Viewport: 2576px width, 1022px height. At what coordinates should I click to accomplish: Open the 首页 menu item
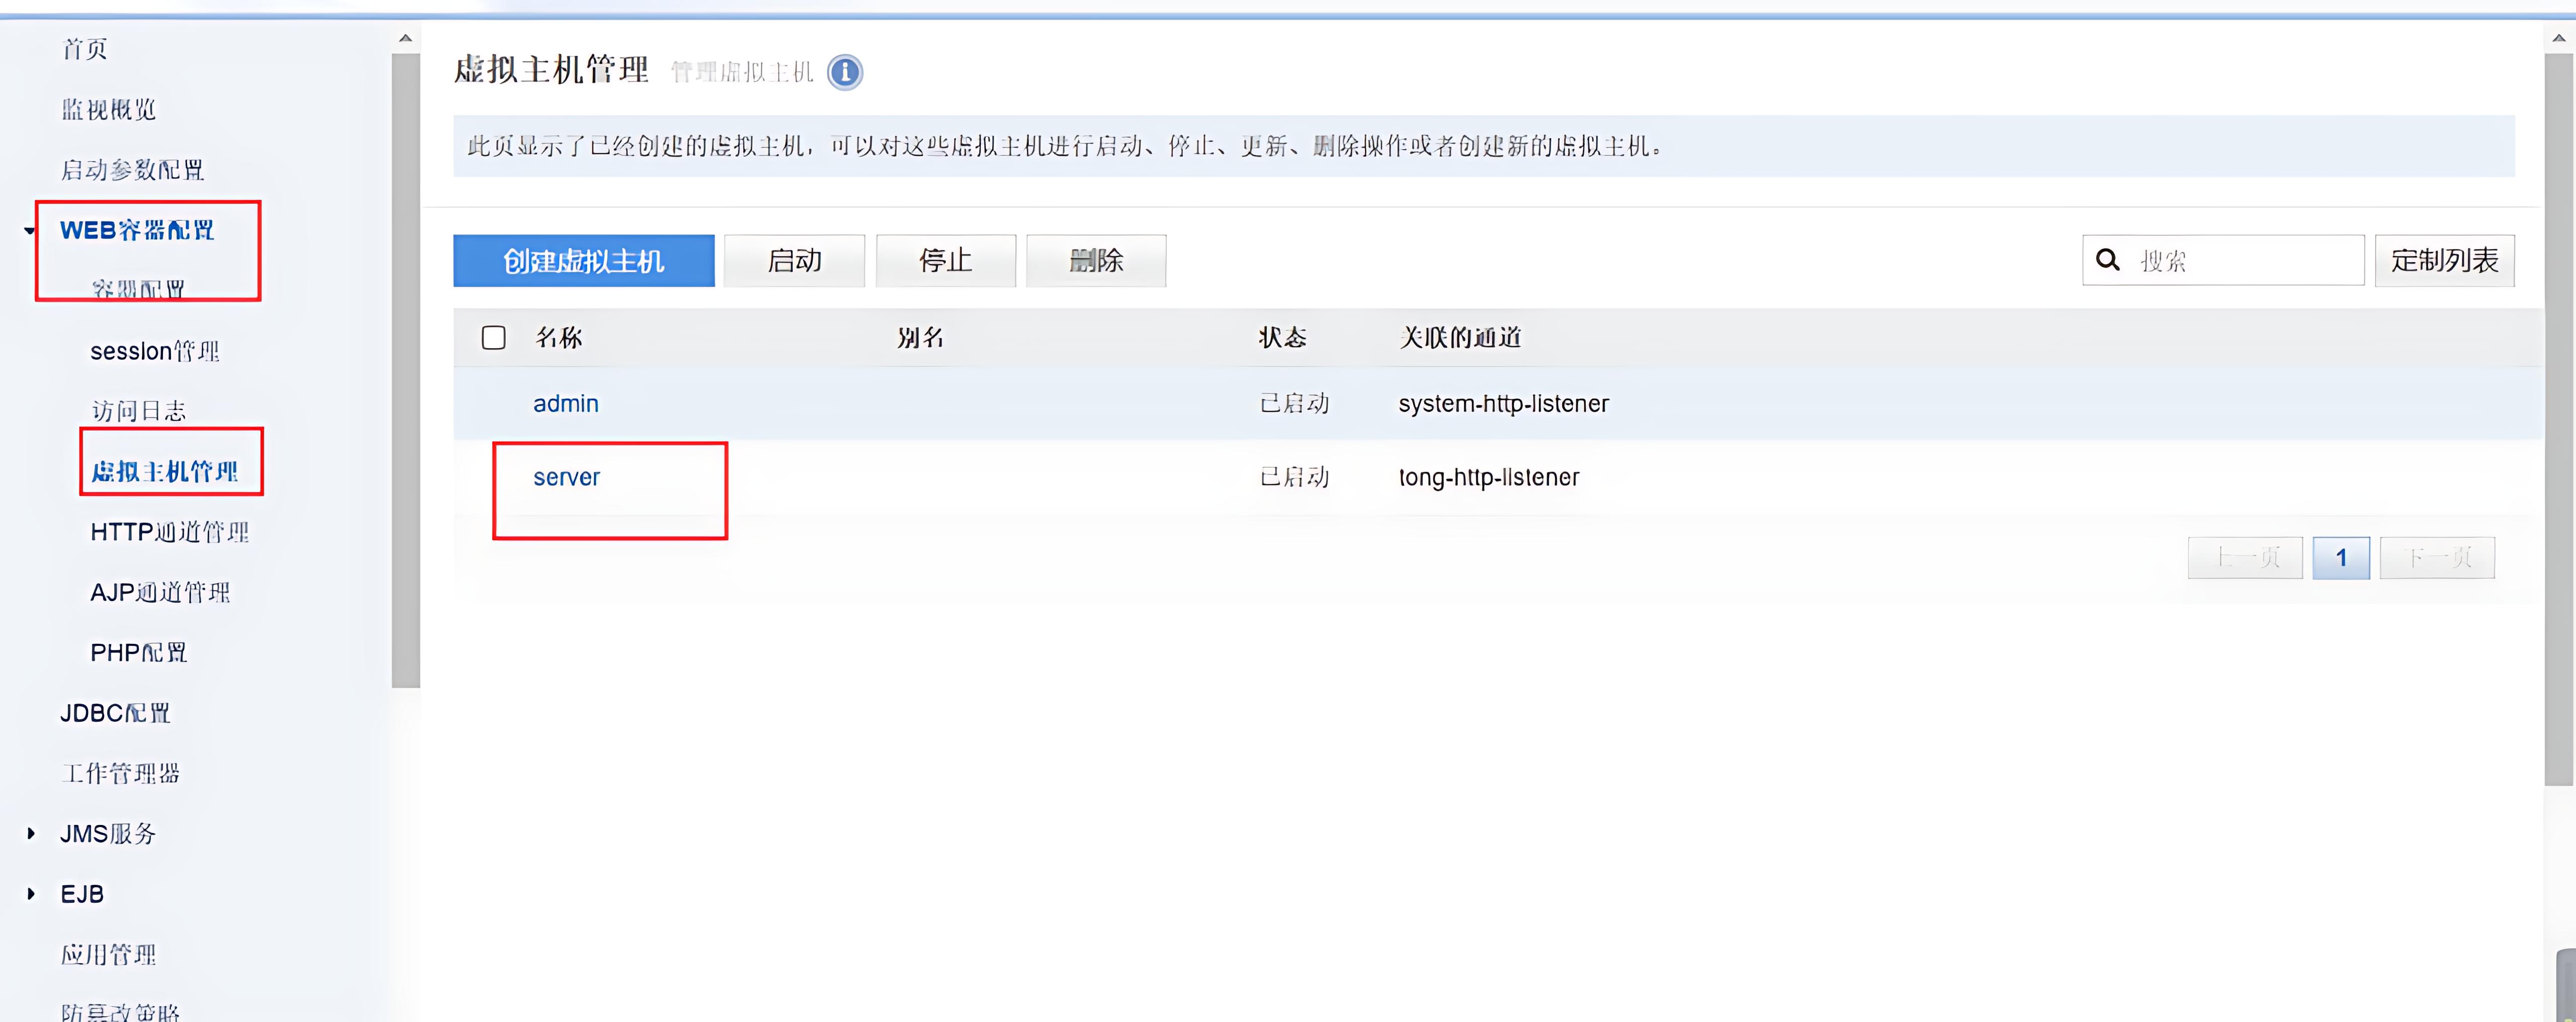click(84, 48)
